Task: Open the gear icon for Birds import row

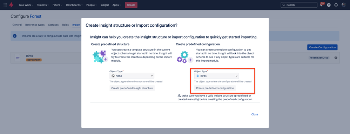Action: click(336, 58)
